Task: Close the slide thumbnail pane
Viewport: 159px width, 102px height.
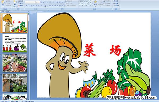Action: click(x=28, y=12)
